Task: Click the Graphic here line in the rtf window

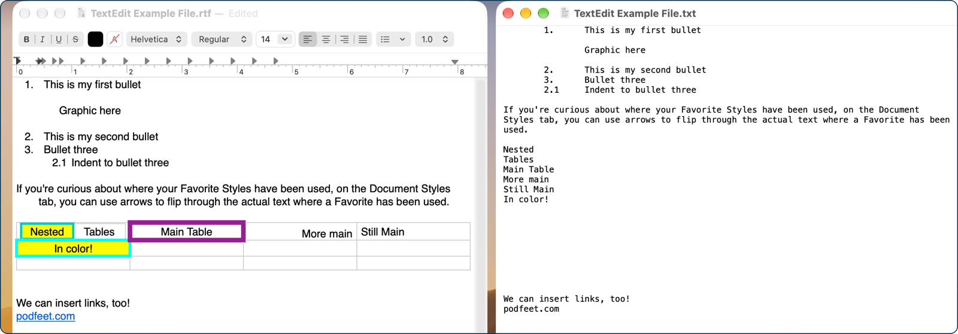Action: 90,111
